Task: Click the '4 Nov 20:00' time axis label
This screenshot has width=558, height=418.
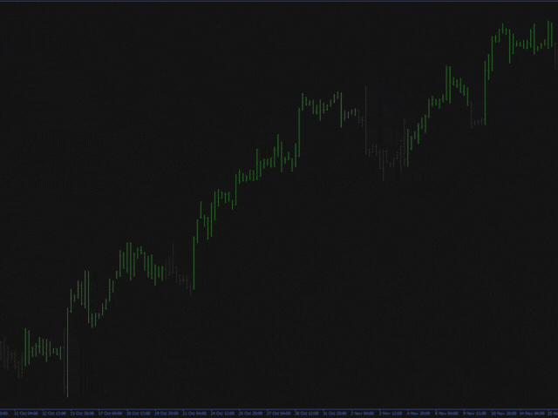Action: pos(418,414)
